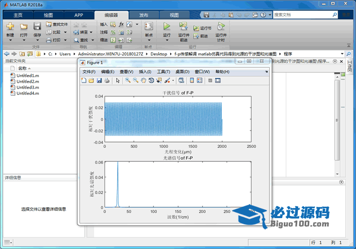Expand the 新建 (New) dropdown arrow
The width and height of the screenshot is (356, 249).
(x=10, y=40)
